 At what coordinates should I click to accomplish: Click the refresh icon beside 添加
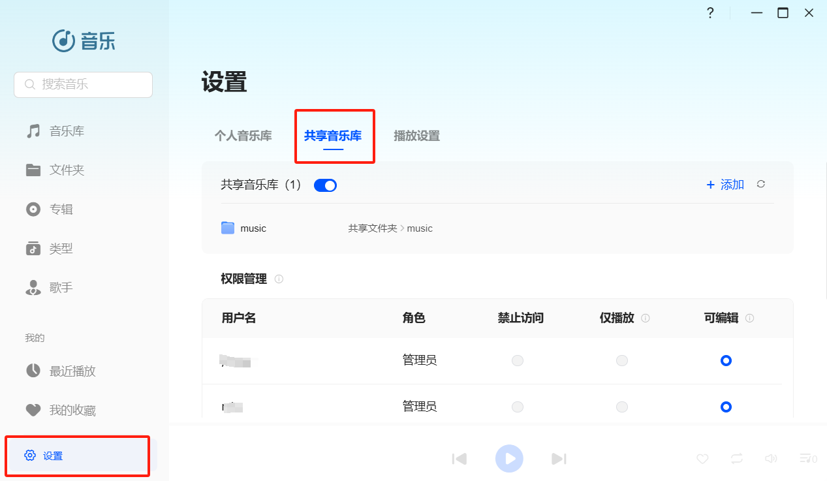point(760,185)
